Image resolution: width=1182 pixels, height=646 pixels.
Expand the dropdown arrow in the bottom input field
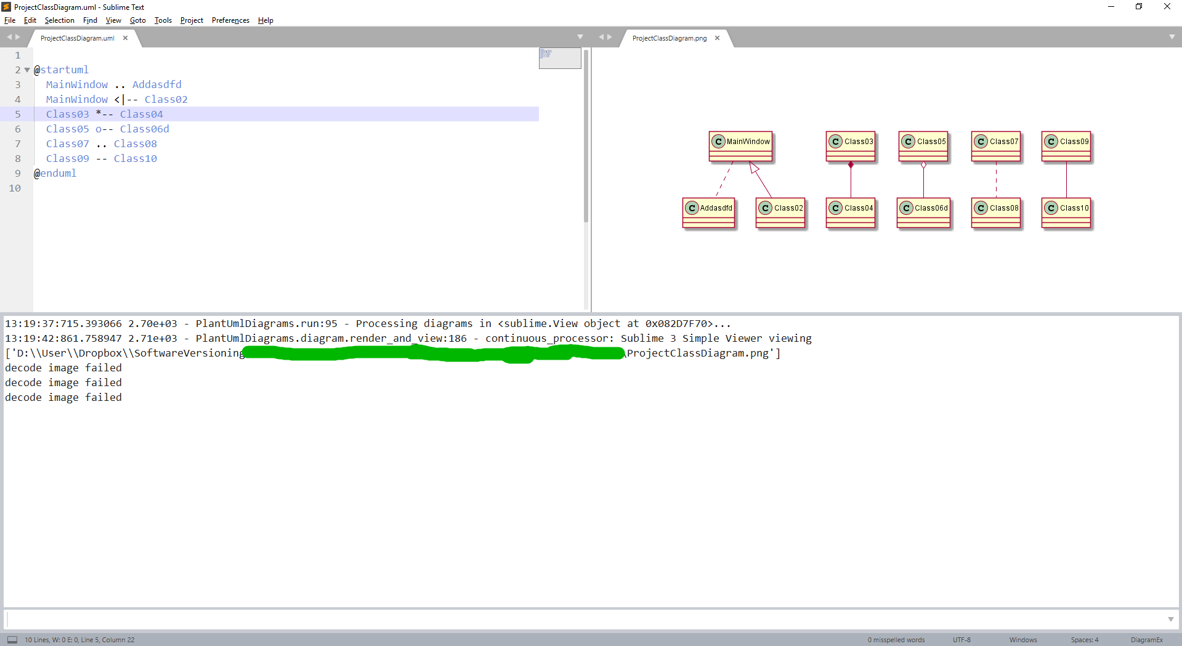click(x=1170, y=620)
